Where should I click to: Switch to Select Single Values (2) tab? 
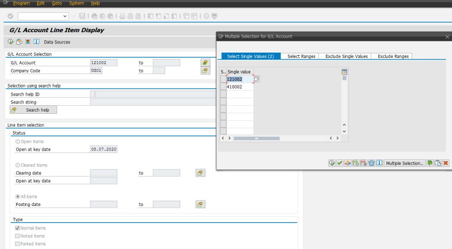pyautogui.click(x=251, y=56)
